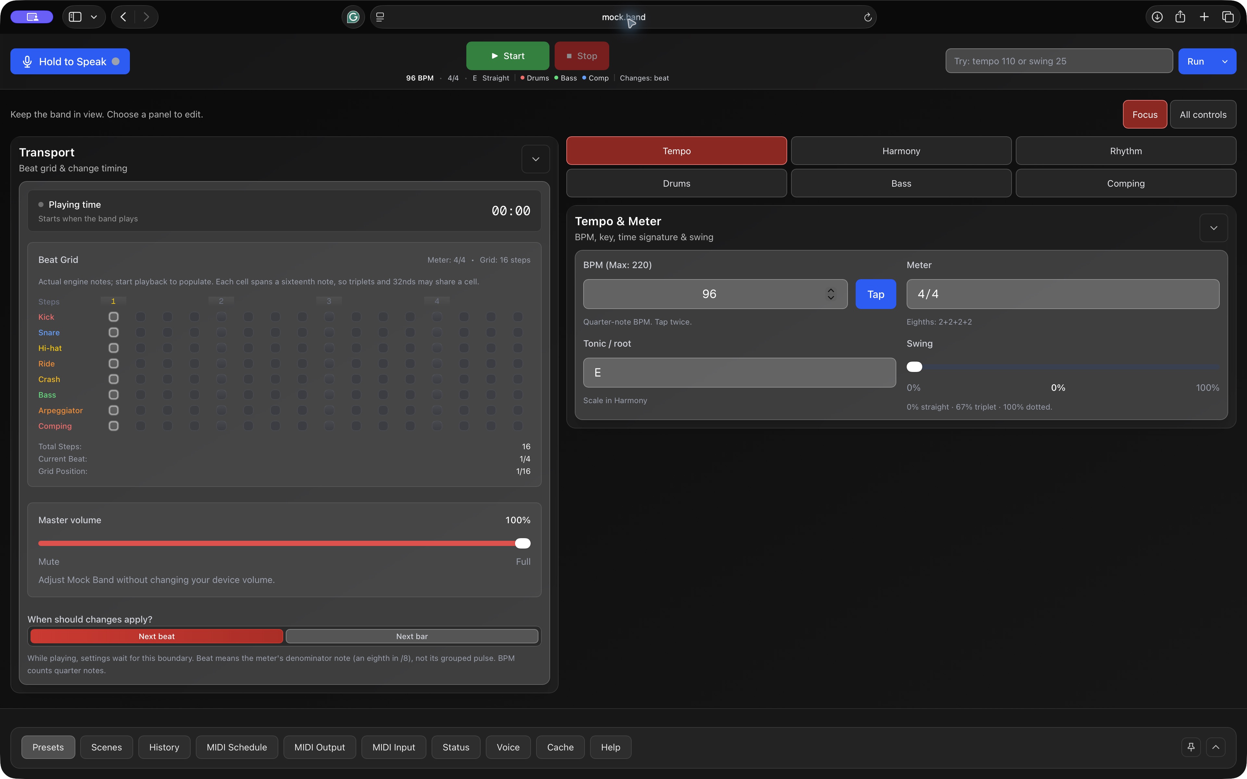This screenshot has height=779, width=1247.
Task: Click the screen-sharing indicator pill
Action: coord(32,17)
